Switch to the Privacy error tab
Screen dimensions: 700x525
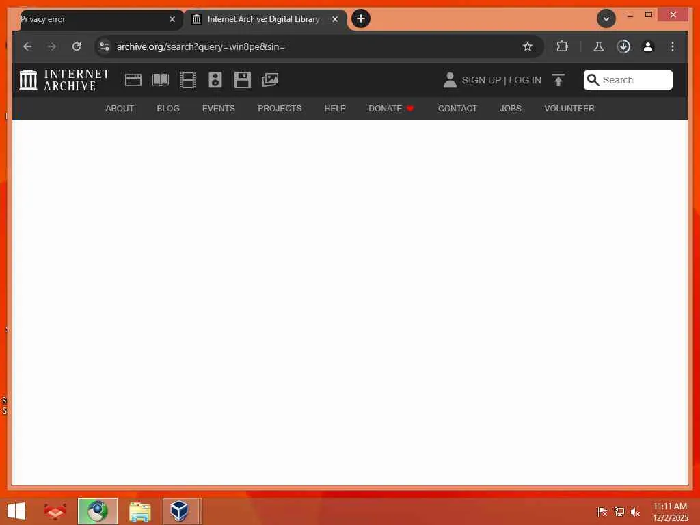click(94, 19)
